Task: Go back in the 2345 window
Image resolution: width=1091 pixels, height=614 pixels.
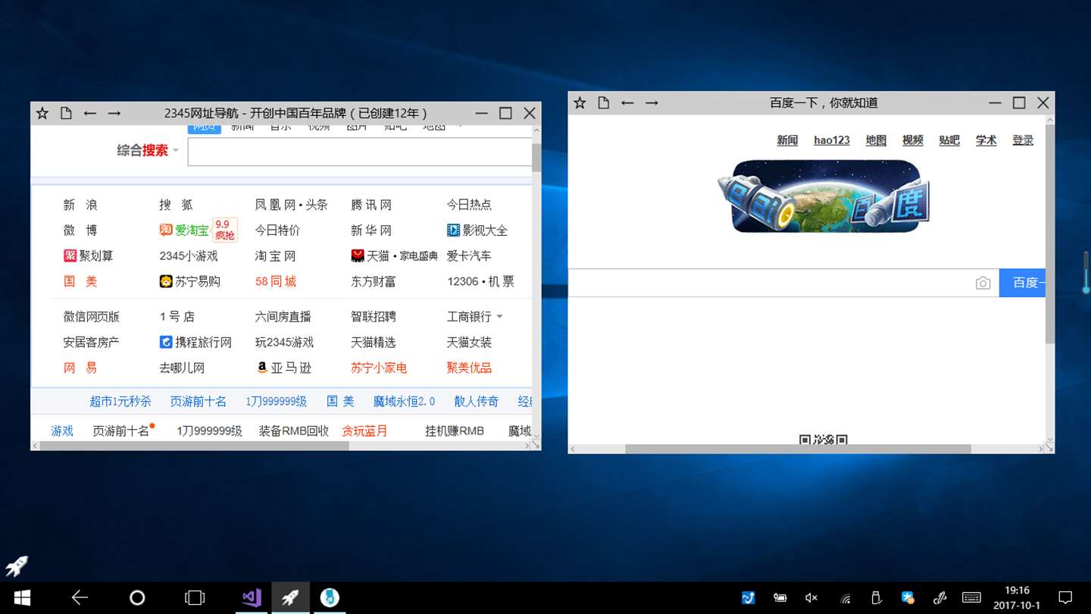Action: point(90,113)
